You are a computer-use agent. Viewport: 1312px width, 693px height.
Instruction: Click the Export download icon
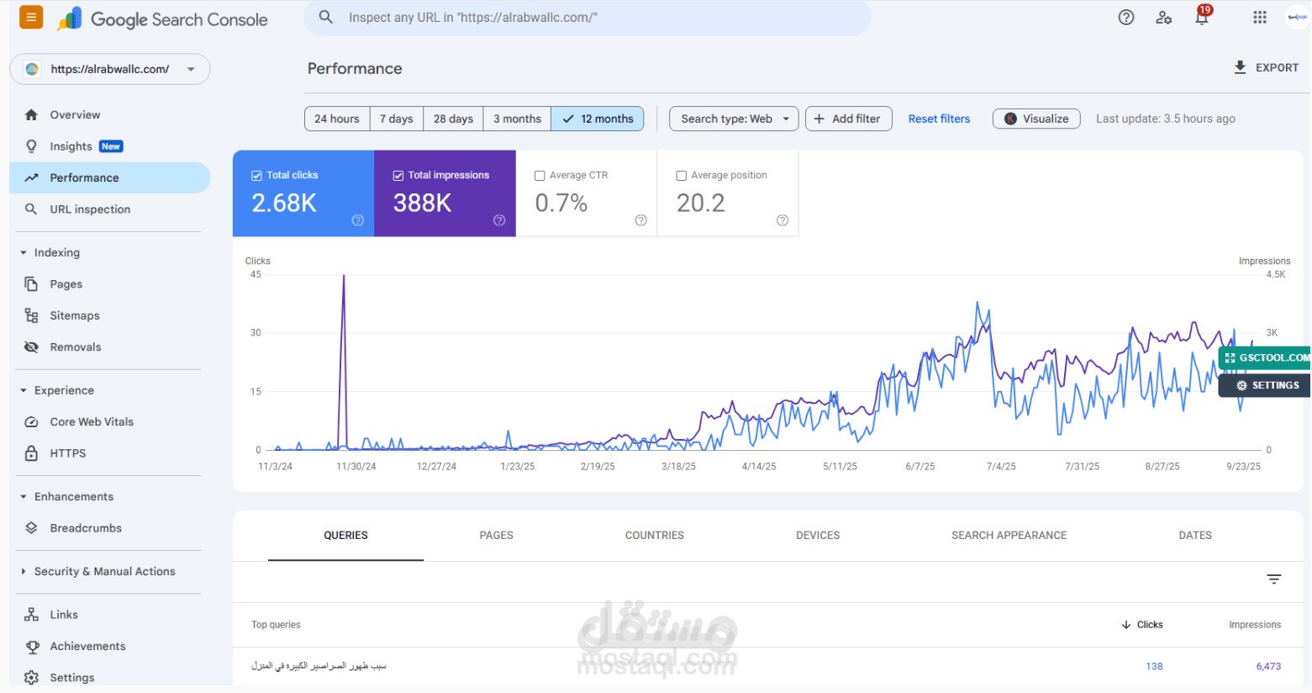click(1240, 67)
